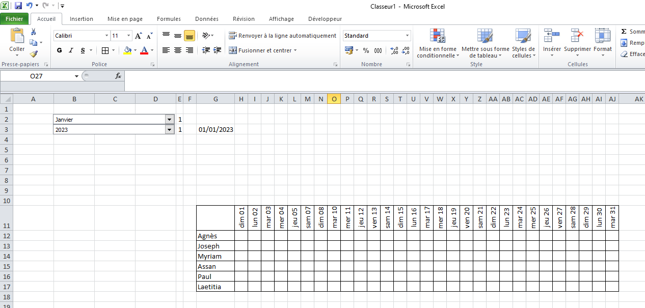Increase the indent level
Screen dimensions: 645x308
[218, 50]
